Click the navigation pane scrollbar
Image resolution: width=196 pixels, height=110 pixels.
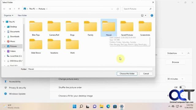pyautogui.click(x=24, y=37)
